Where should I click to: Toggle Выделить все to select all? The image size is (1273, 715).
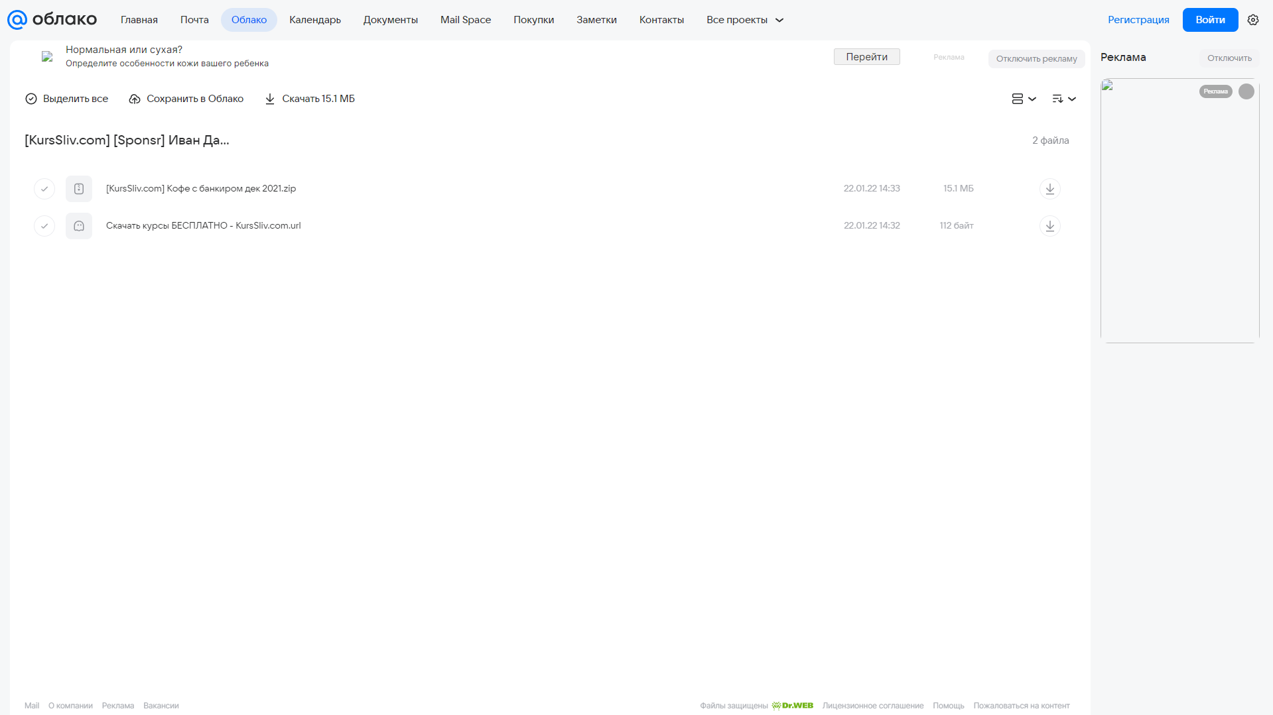pos(66,99)
